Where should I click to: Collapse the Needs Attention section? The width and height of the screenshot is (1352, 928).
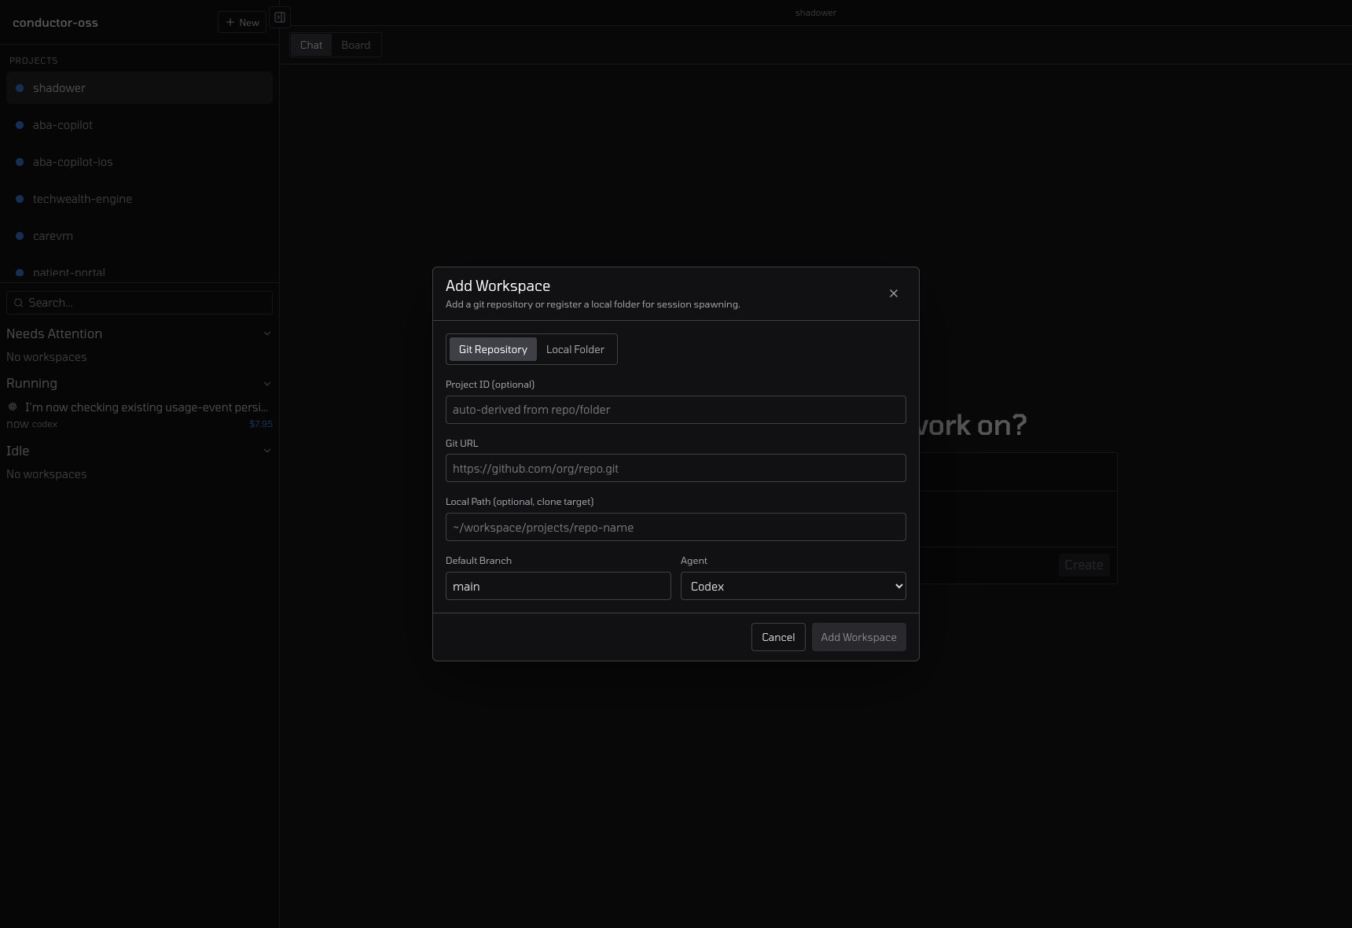pos(266,333)
